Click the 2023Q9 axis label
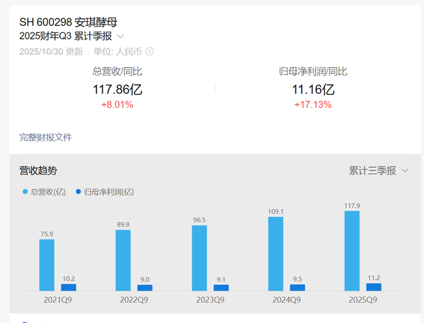The image size is (424, 323). 210,300
